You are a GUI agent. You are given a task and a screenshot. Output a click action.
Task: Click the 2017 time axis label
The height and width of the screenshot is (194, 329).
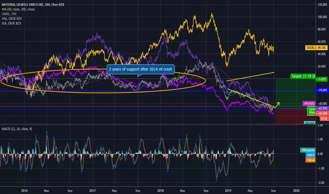coord(92,190)
